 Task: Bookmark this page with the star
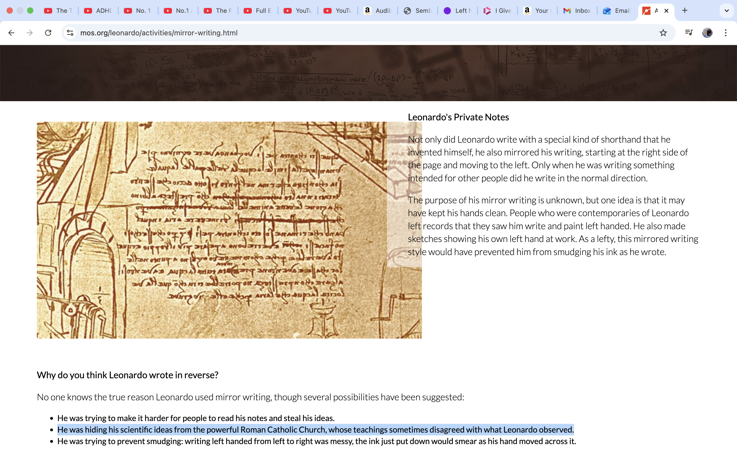click(663, 33)
